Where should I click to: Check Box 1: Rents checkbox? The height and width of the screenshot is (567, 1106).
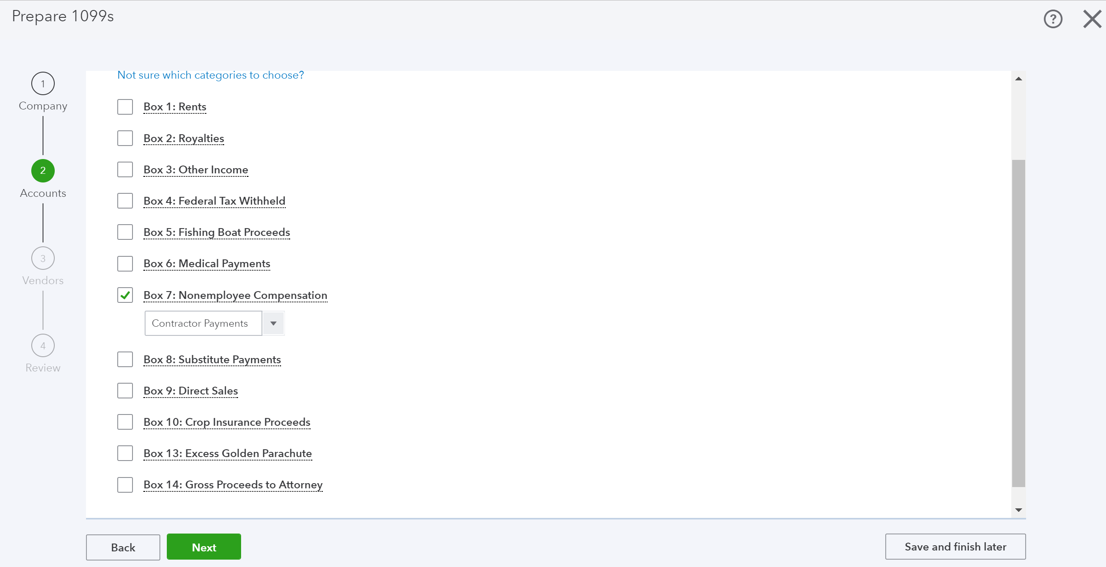[125, 107]
